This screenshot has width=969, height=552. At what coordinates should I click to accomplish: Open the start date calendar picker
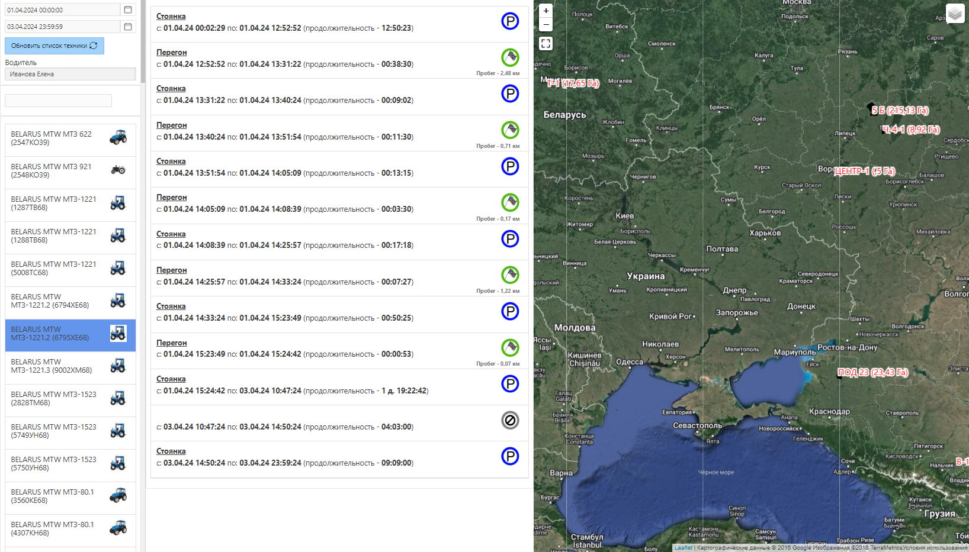[x=128, y=10]
